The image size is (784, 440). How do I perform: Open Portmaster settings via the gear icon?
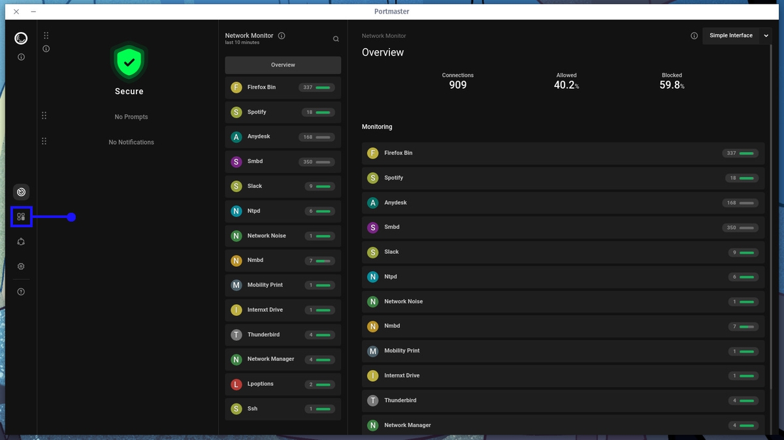click(21, 266)
